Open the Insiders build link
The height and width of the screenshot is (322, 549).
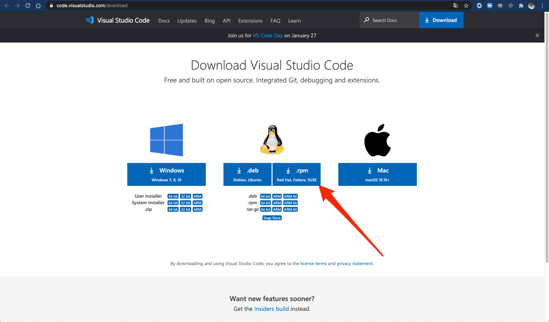271,309
